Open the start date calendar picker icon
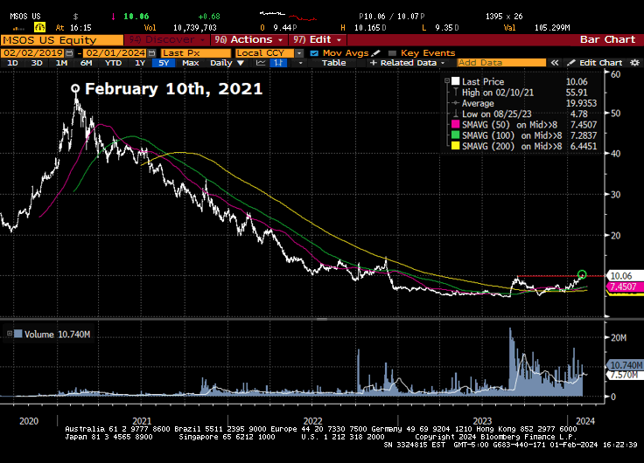 click(69, 53)
